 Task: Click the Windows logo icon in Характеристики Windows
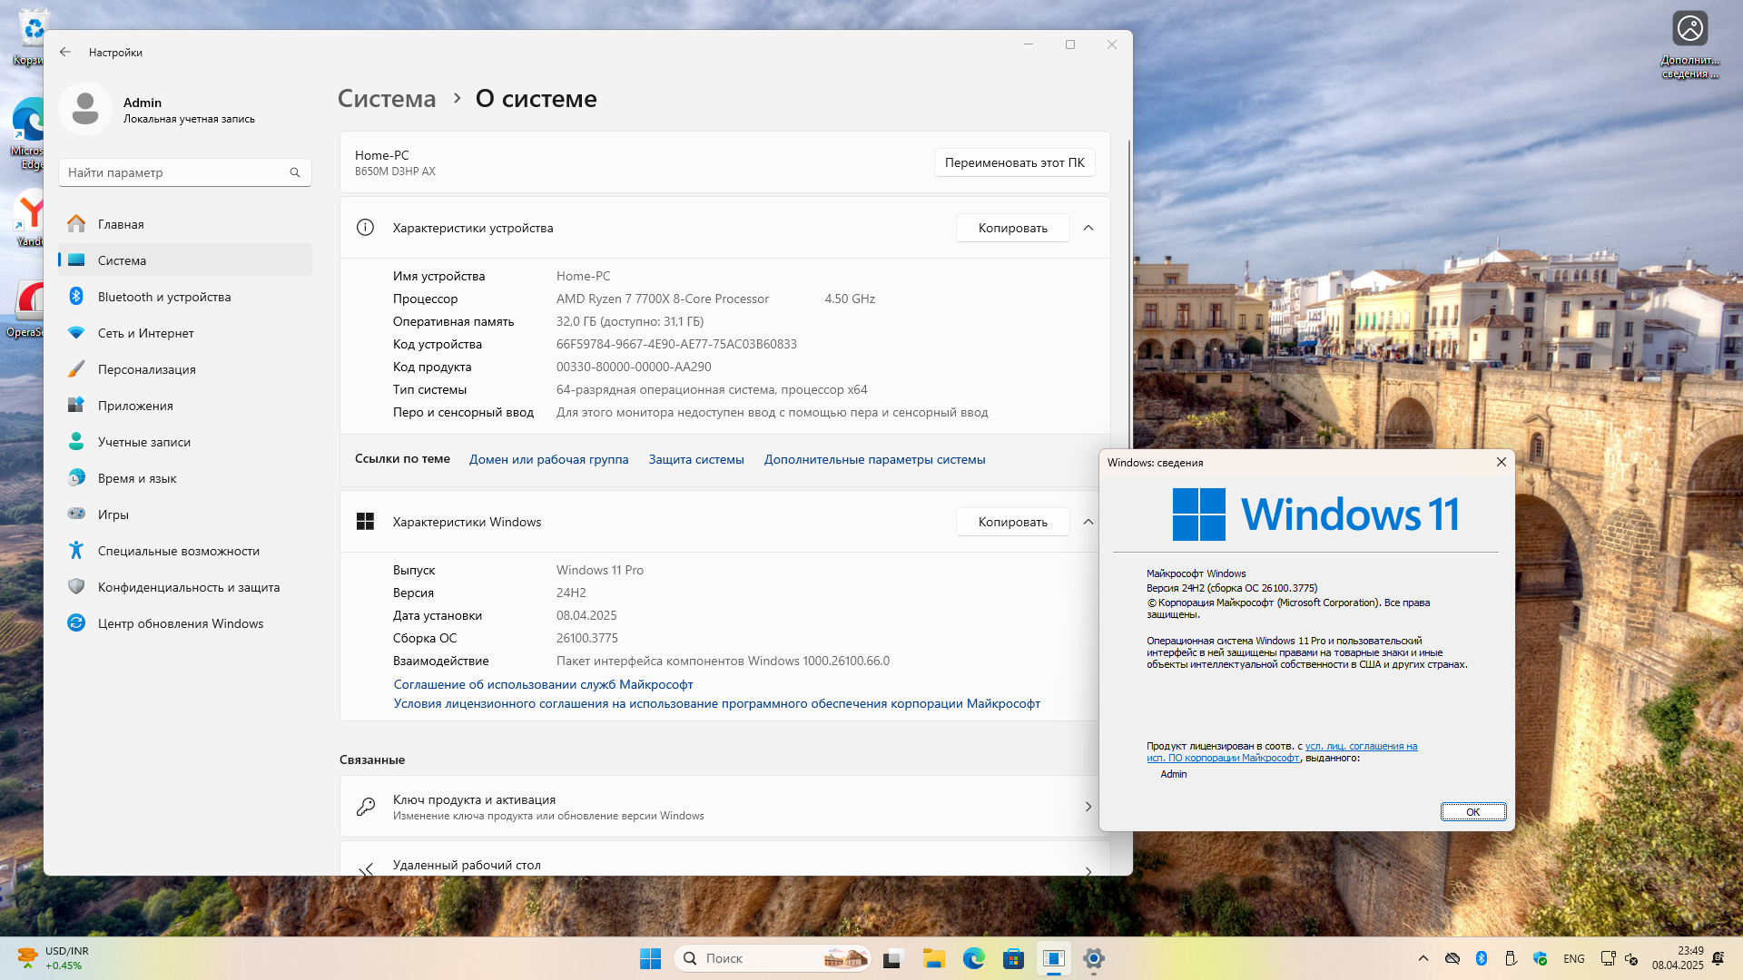[x=365, y=522]
